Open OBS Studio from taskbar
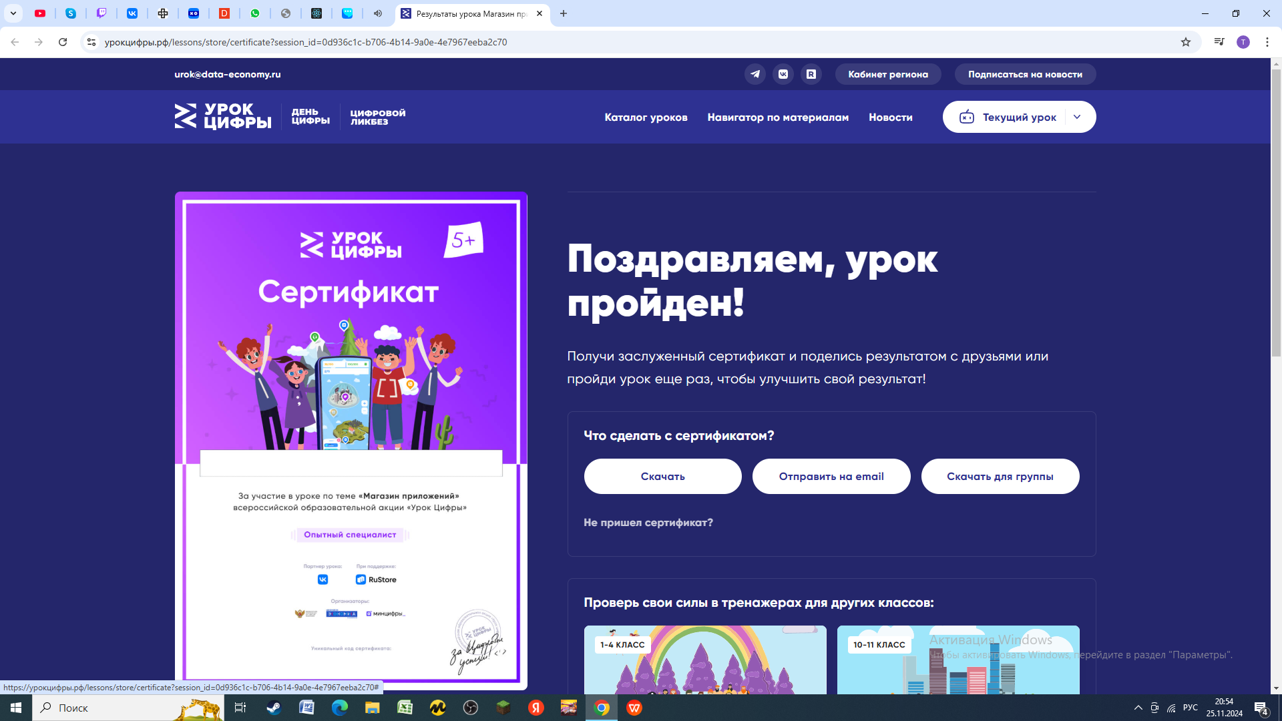 pos(471,708)
